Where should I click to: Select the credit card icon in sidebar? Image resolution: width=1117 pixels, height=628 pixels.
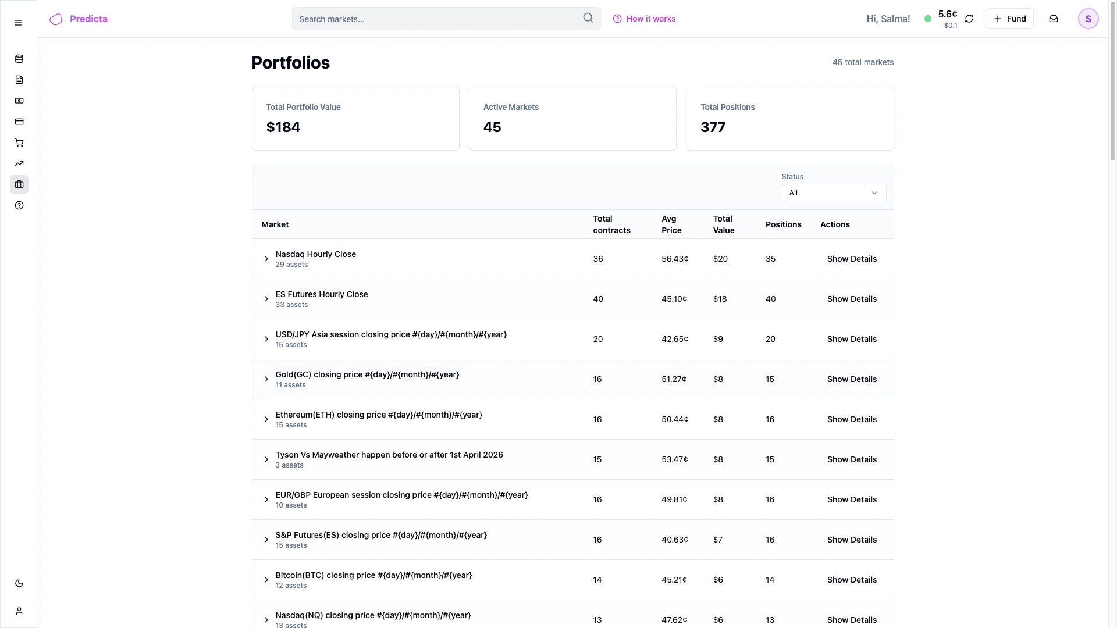point(19,122)
